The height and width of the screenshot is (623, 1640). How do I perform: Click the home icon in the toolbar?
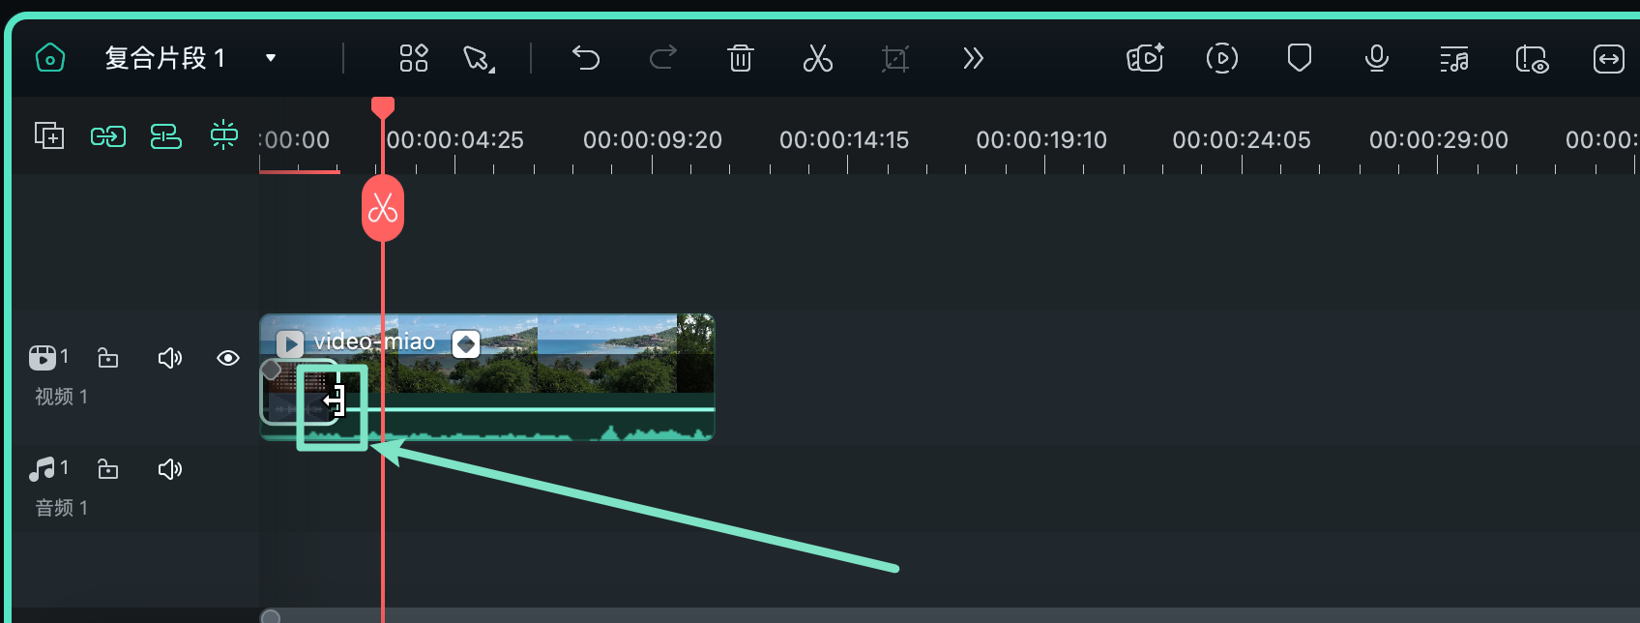click(x=50, y=58)
